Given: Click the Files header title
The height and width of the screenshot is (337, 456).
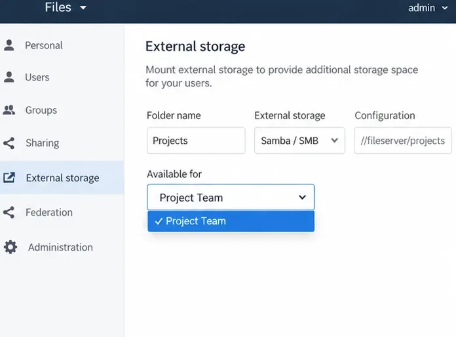Looking at the screenshot, I should click(x=58, y=7).
